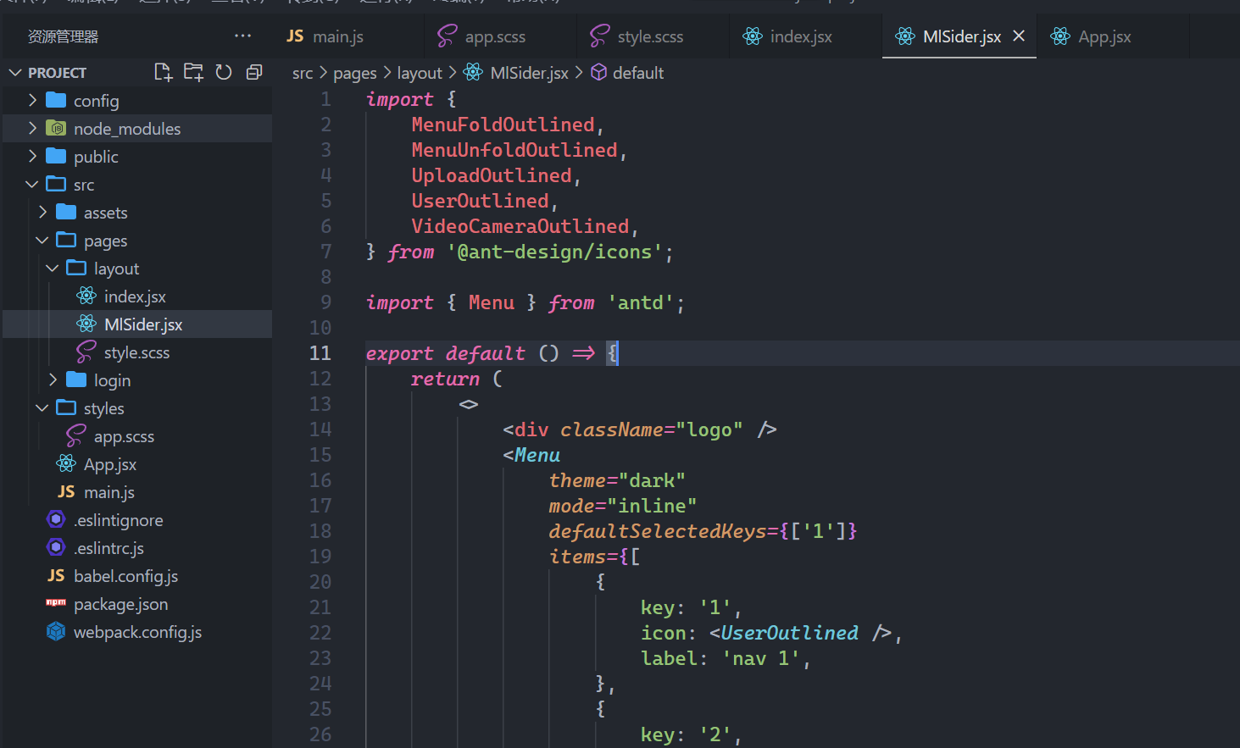Screen dimensions: 1240x748
Task: Click the React icon beside MISider.jsx in tree
Action: (x=86, y=324)
